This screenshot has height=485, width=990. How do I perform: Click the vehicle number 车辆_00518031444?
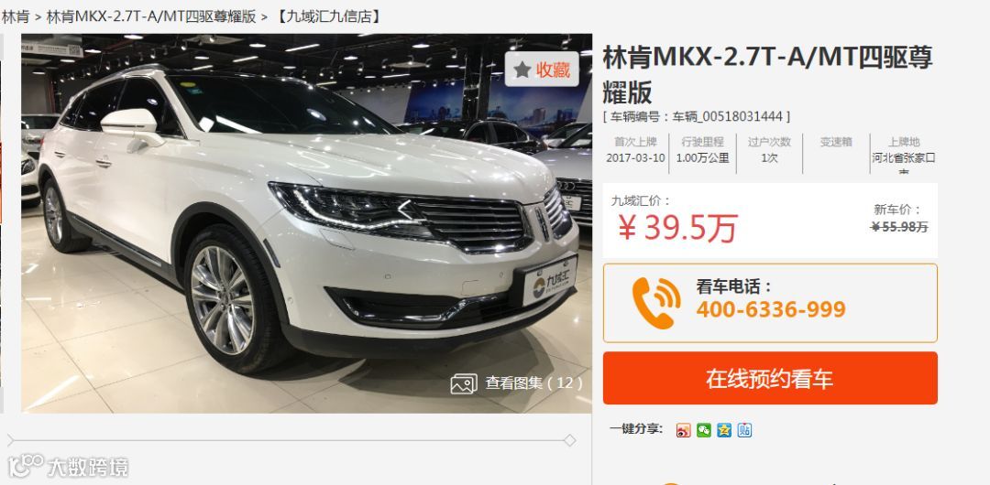727,117
